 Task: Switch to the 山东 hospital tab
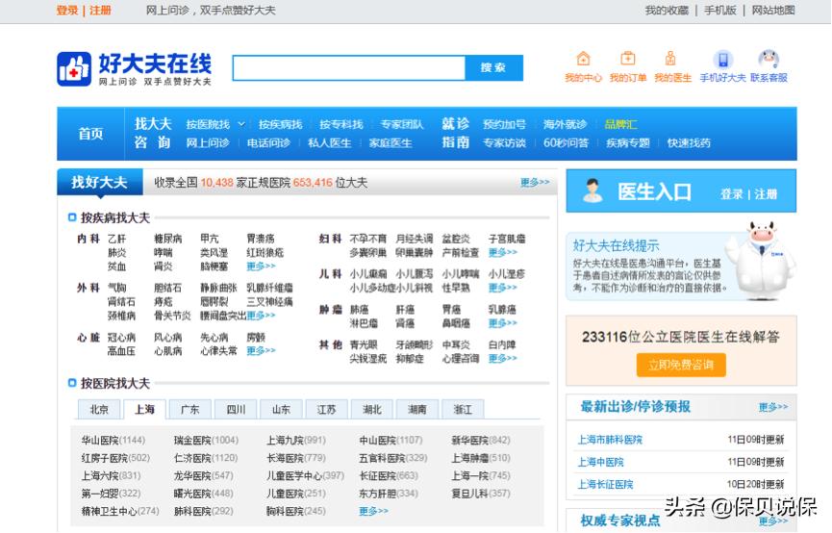[x=281, y=409]
